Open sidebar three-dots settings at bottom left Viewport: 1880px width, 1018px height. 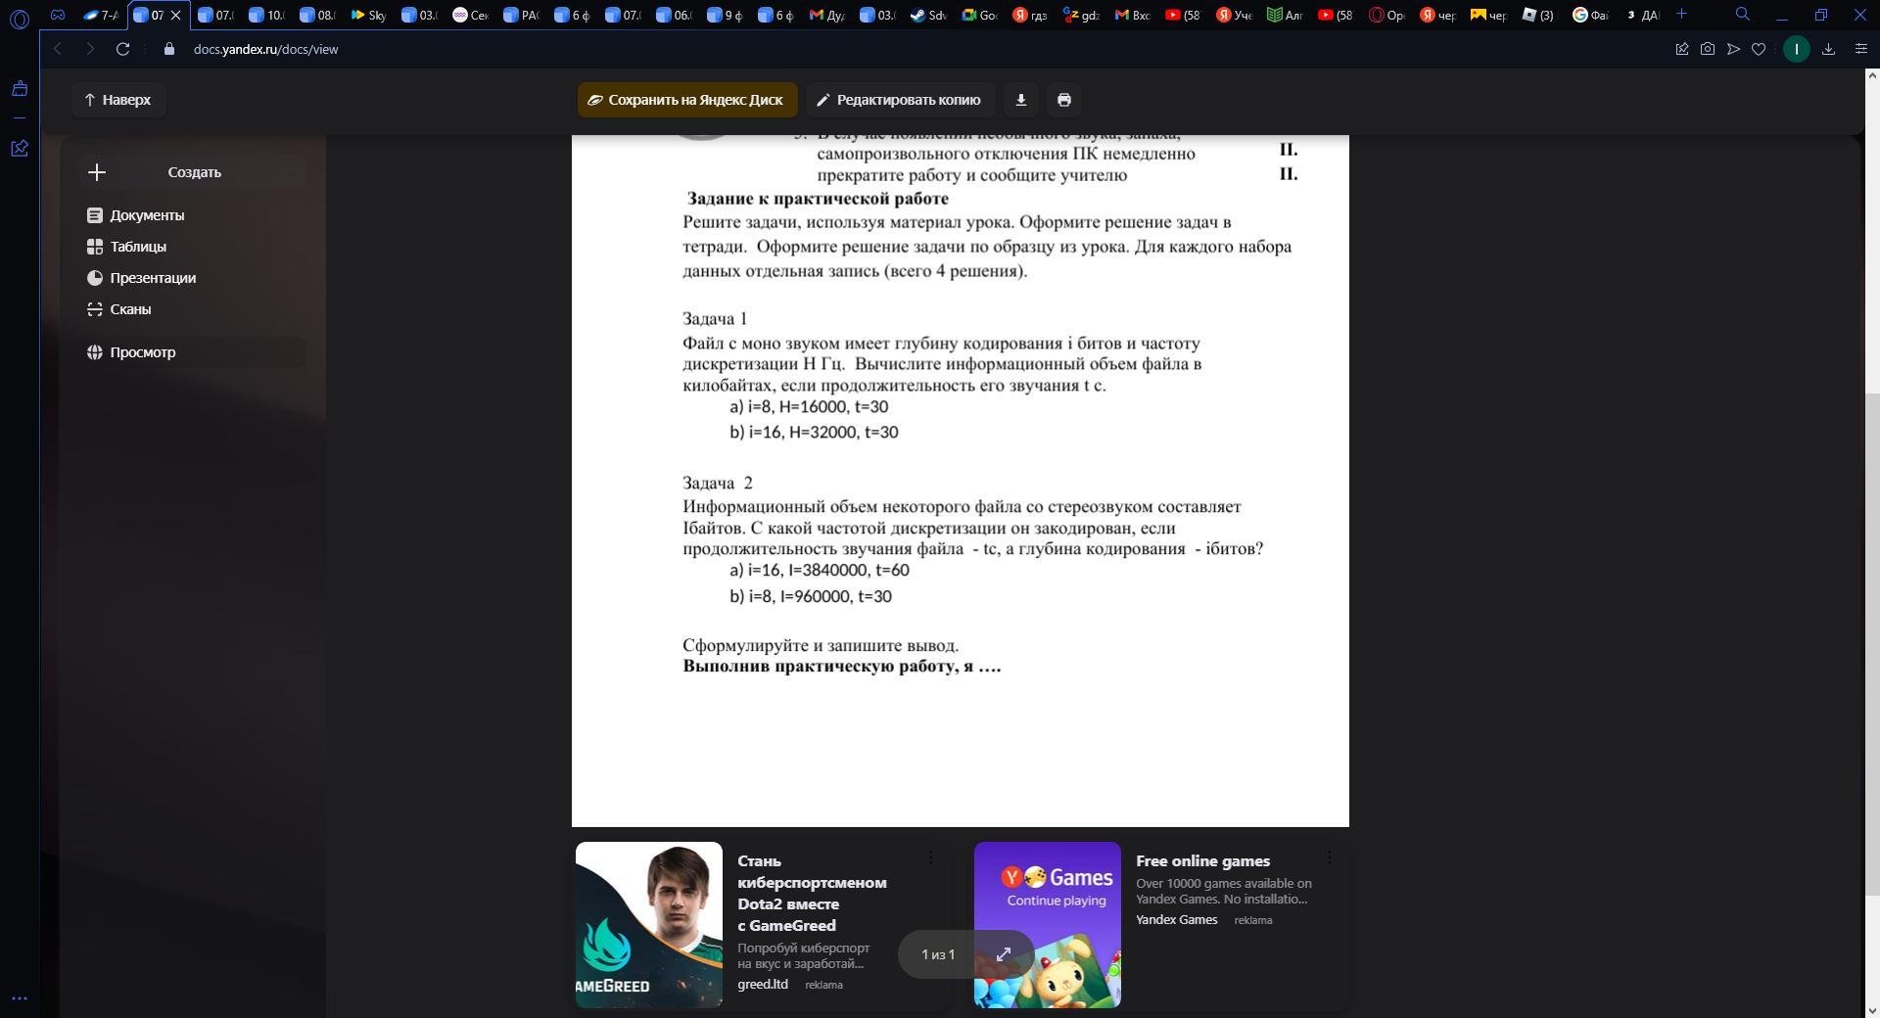point(20,998)
